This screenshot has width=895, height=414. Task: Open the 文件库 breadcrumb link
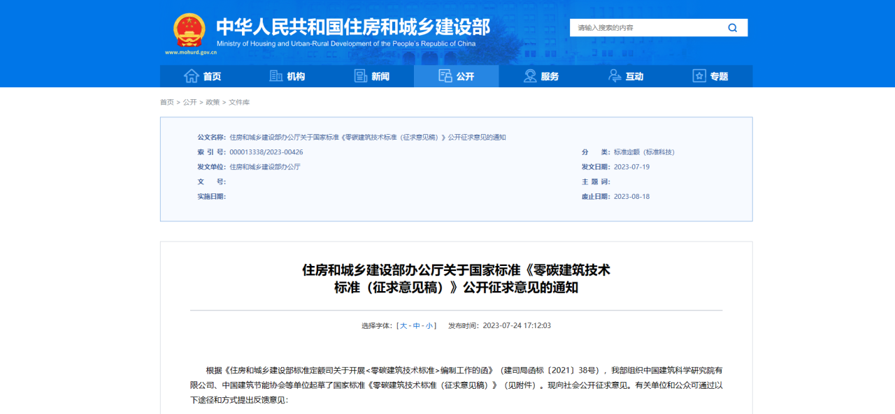click(241, 101)
